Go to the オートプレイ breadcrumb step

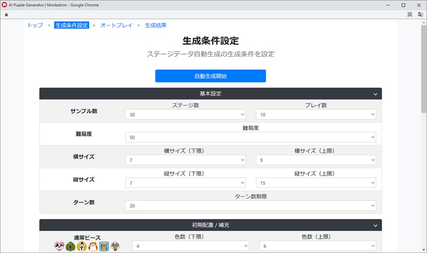point(116,25)
